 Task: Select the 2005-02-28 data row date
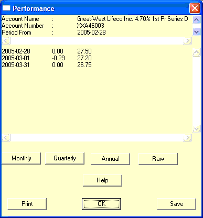[16, 51]
